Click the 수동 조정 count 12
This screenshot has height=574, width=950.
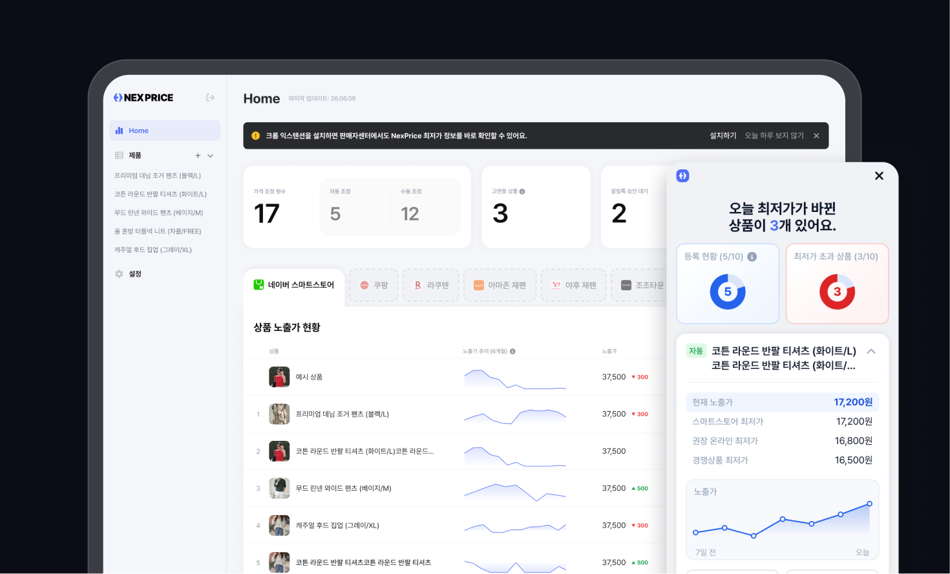pyautogui.click(x=410, y=214)
